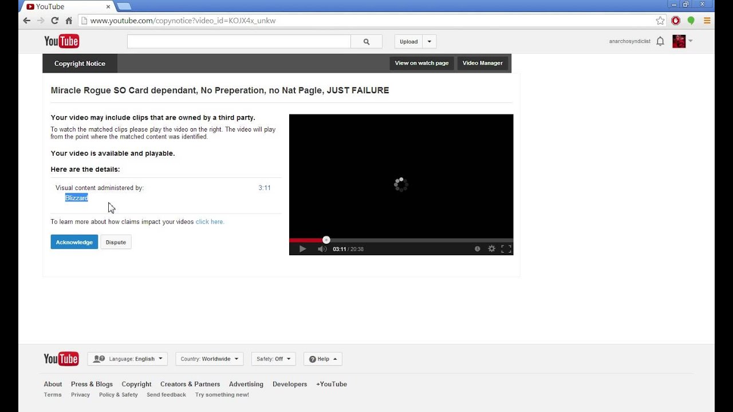
Task: Open the notifications bell icon
Action: 660,41
